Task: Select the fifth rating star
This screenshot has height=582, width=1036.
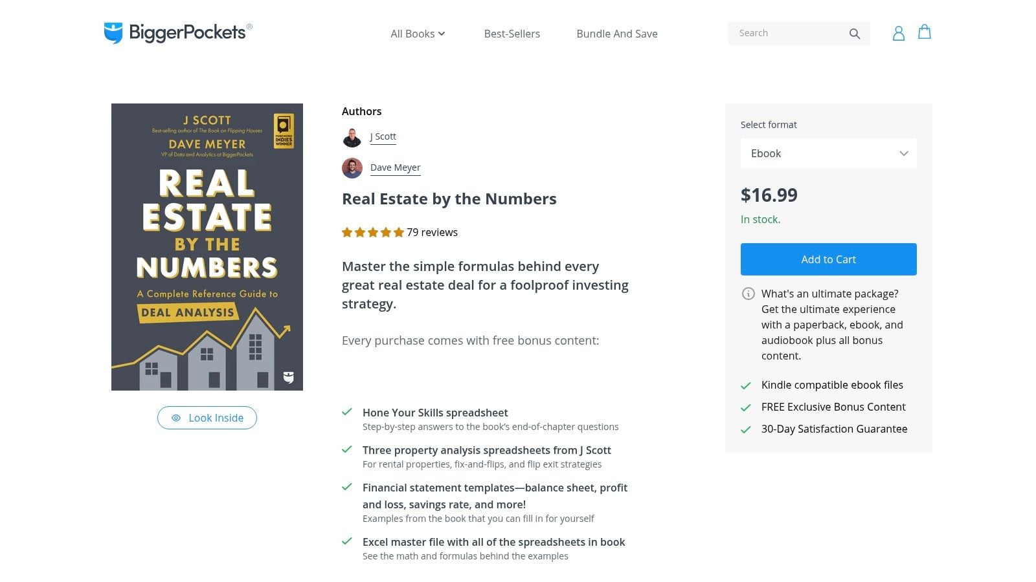Action: click(399, 232)
